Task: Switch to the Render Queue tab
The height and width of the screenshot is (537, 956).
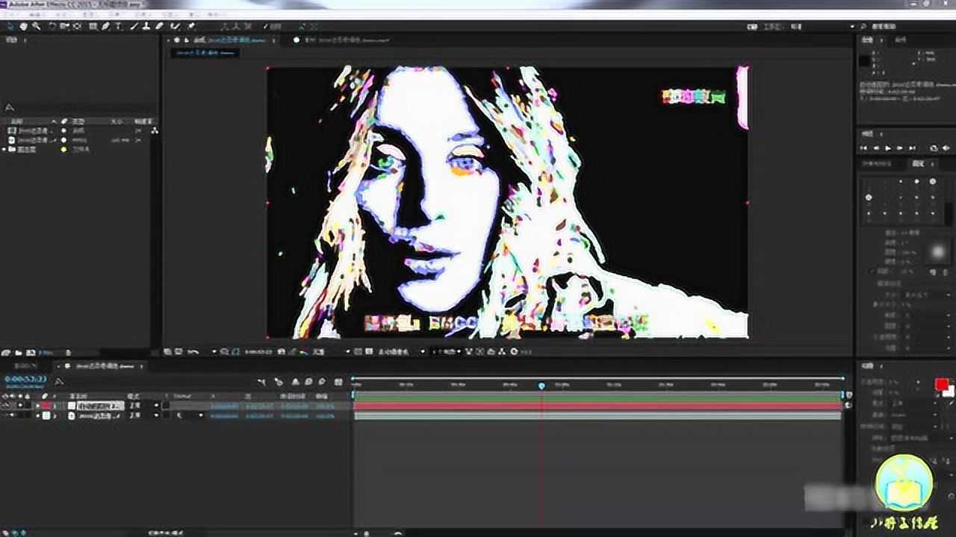Action: point(25,365)
